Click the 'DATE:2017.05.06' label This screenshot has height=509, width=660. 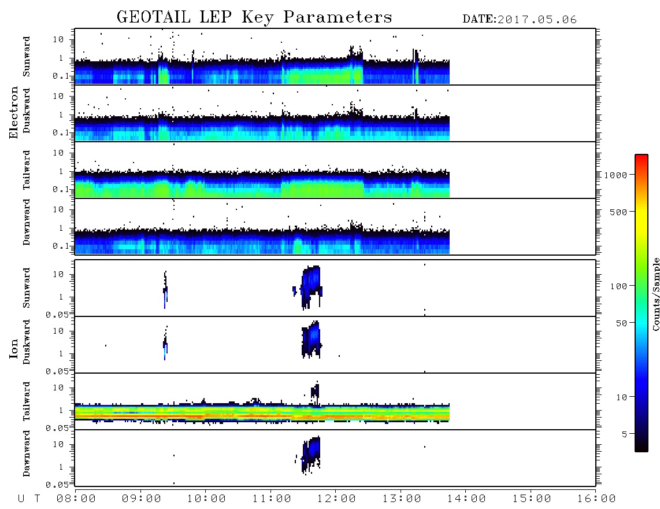tap(520, 20)
